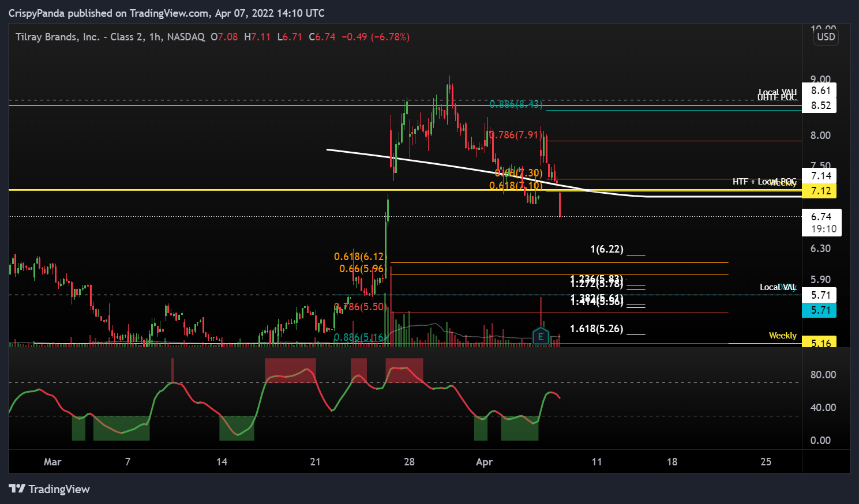Click the 80.00 level on the oscillator axis

pyautogui.click(x=823, y=375)
